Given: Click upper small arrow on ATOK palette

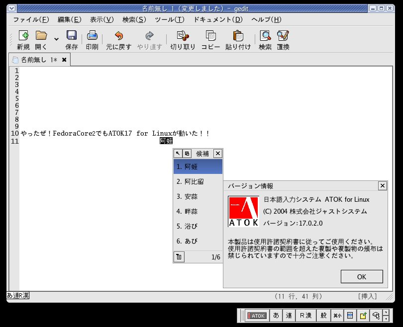Looking at the screenshot, I should coord(386,313).
